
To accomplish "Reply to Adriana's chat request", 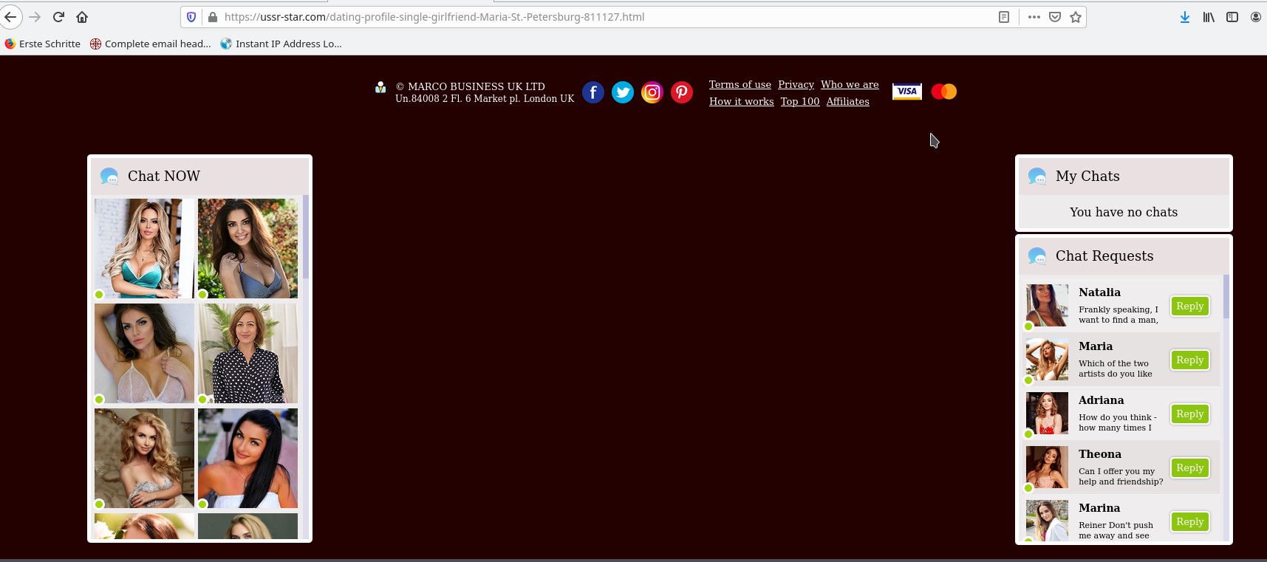I will click(x=1190, y=414).
